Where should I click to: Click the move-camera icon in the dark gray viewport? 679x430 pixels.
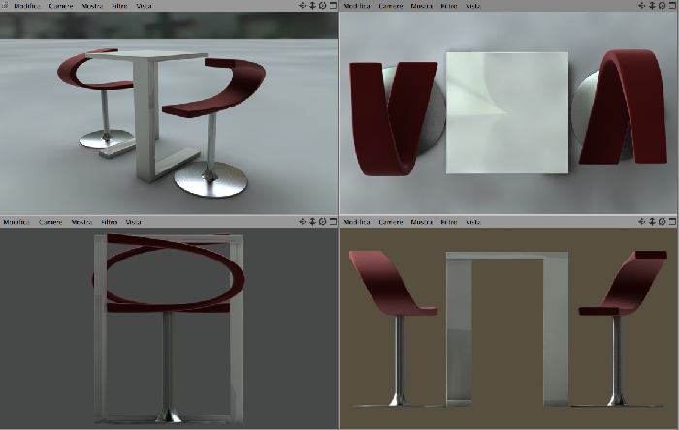303,221
